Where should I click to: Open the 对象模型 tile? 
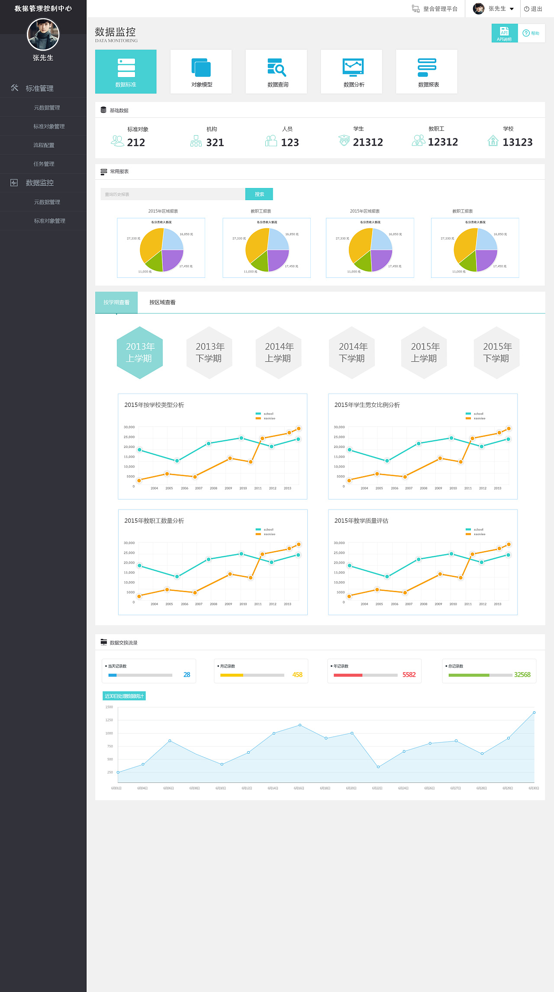(x=201, y=71)
